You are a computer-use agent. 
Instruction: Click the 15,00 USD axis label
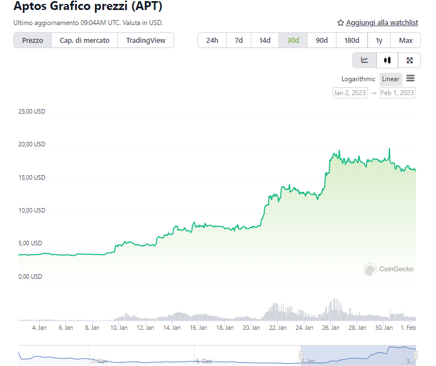tap(32, 177)
